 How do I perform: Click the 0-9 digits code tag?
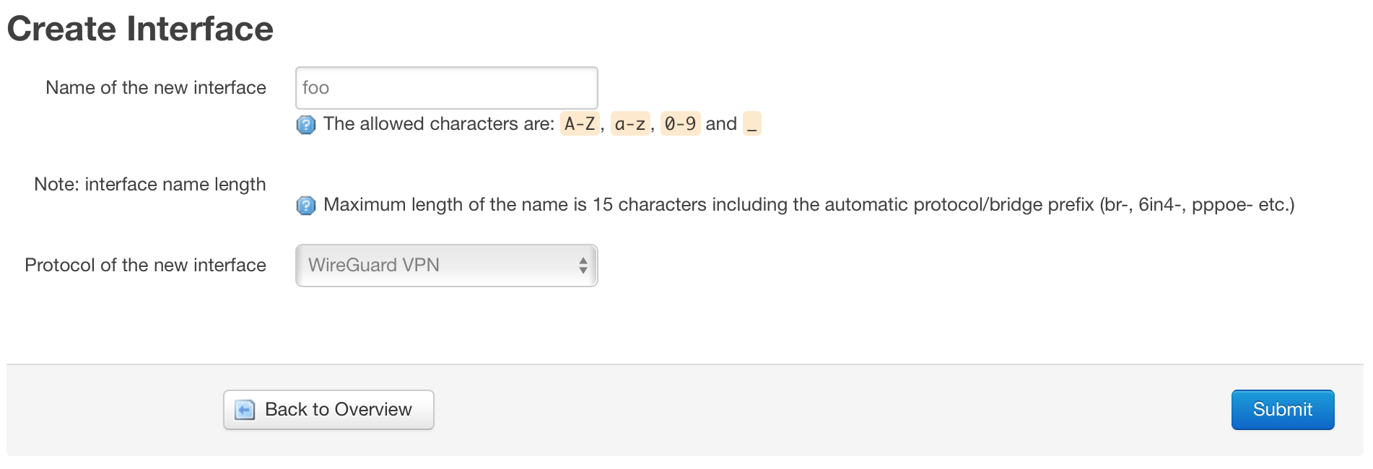(x=680, y=124)
